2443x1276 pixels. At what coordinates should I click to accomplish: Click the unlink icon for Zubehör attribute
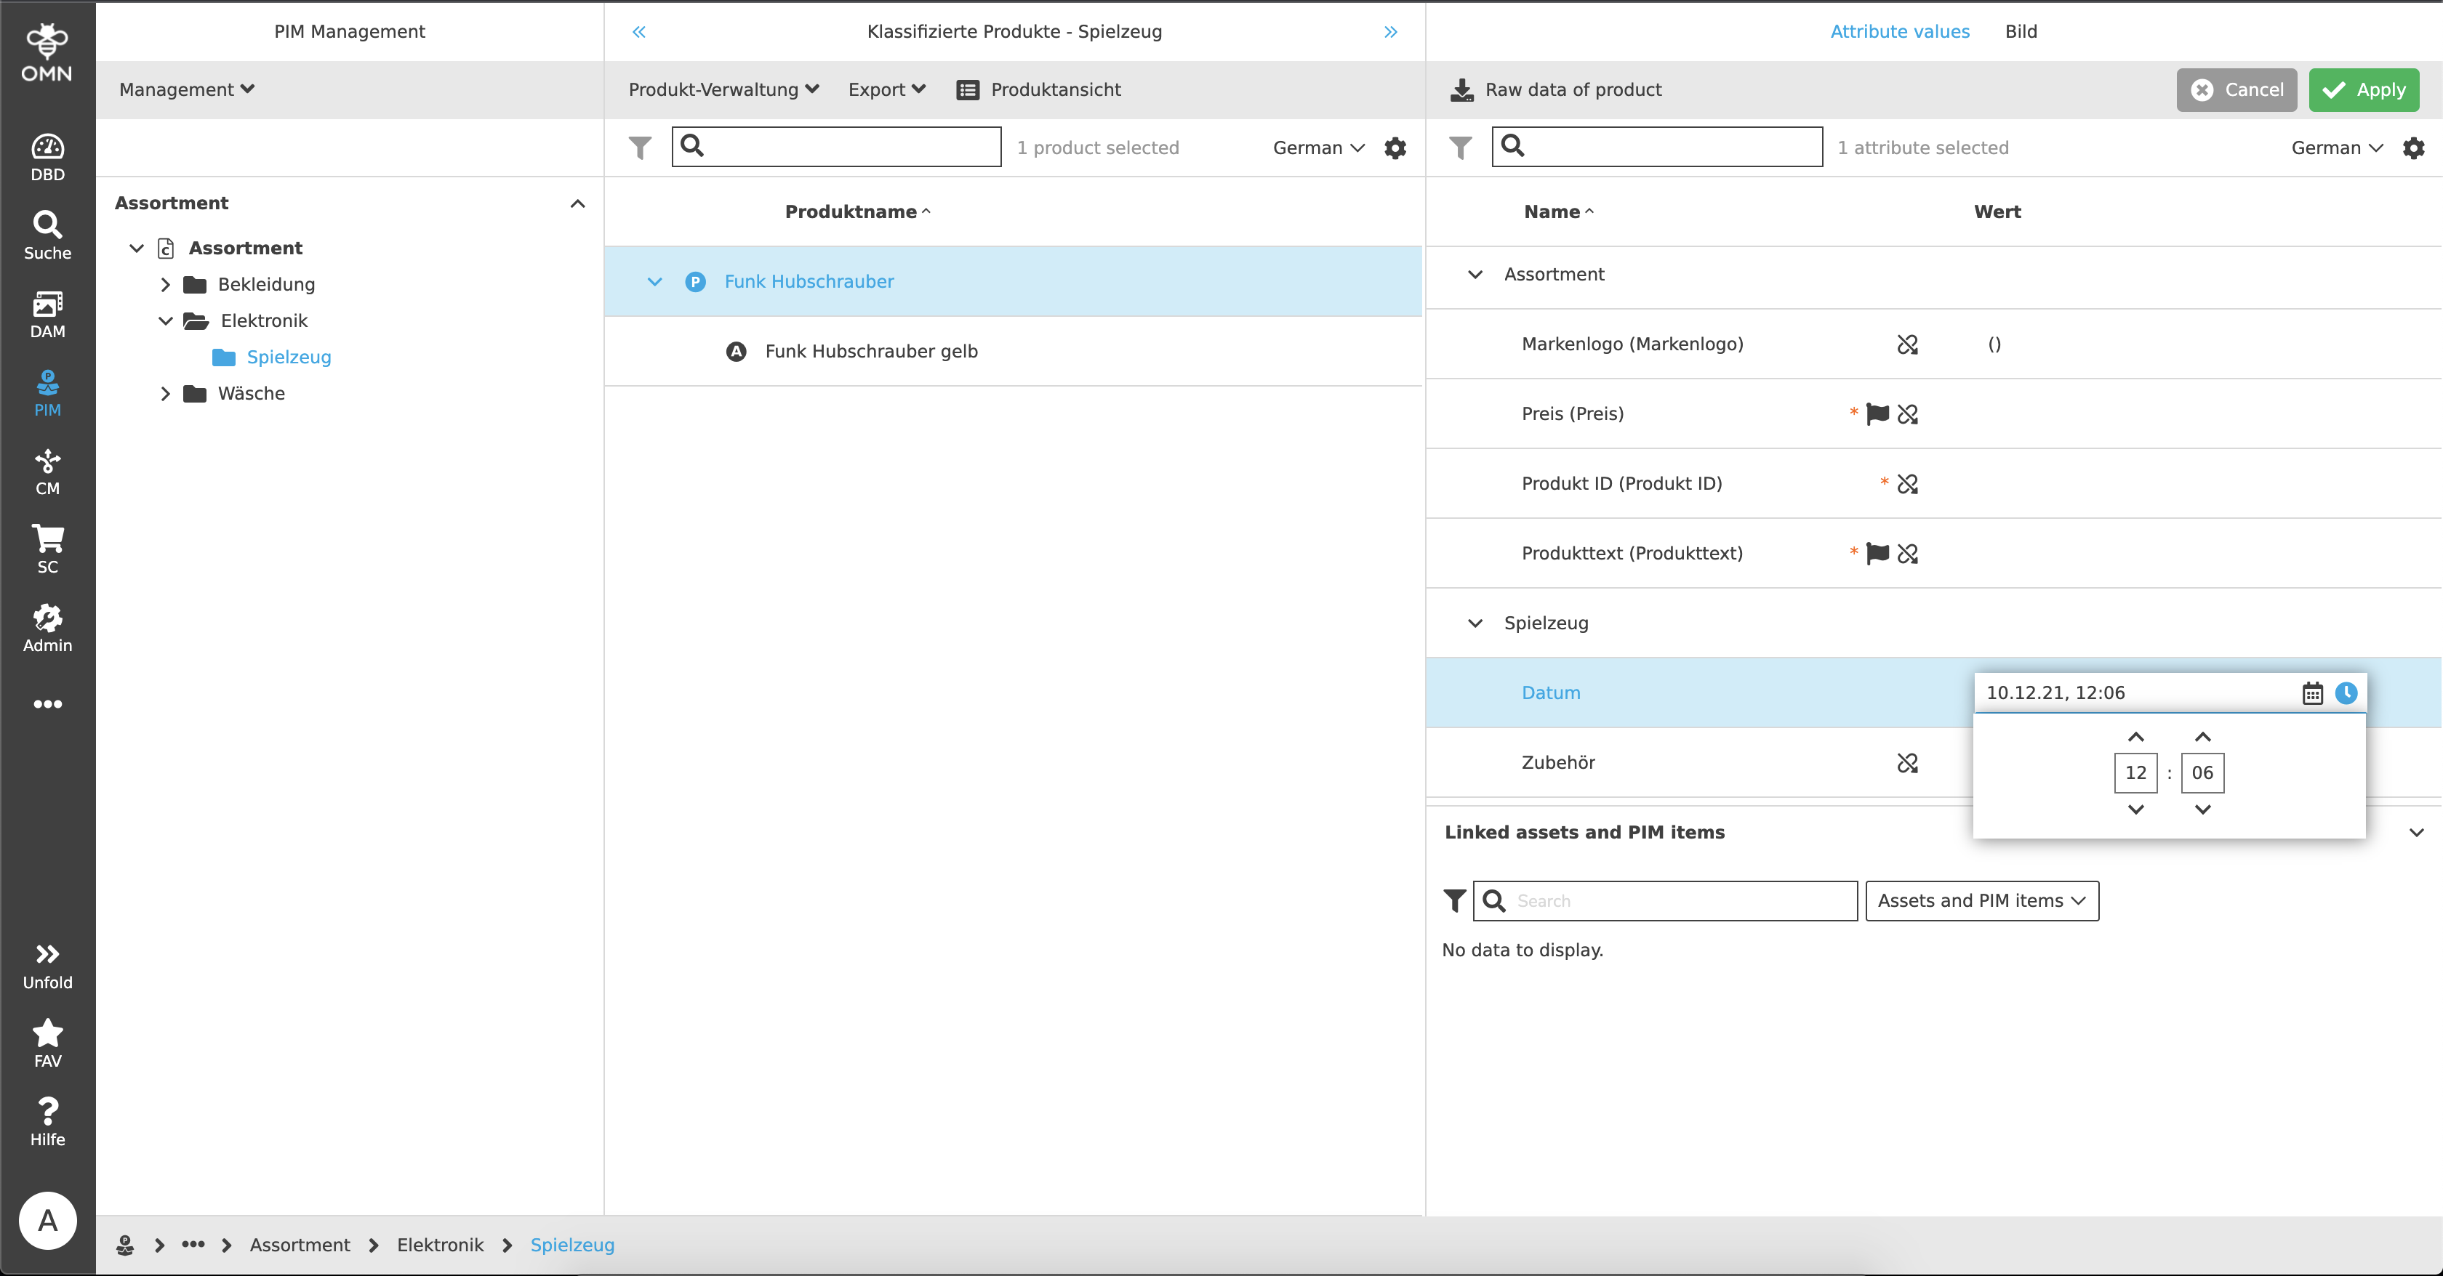point(1908,763)
